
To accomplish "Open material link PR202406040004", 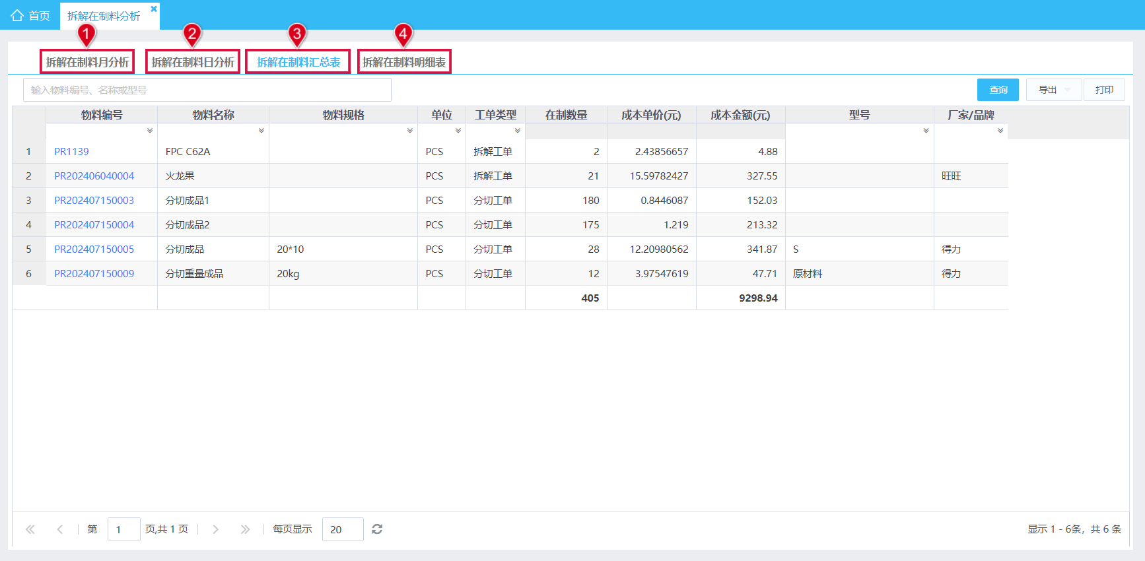I will [94, 176].
